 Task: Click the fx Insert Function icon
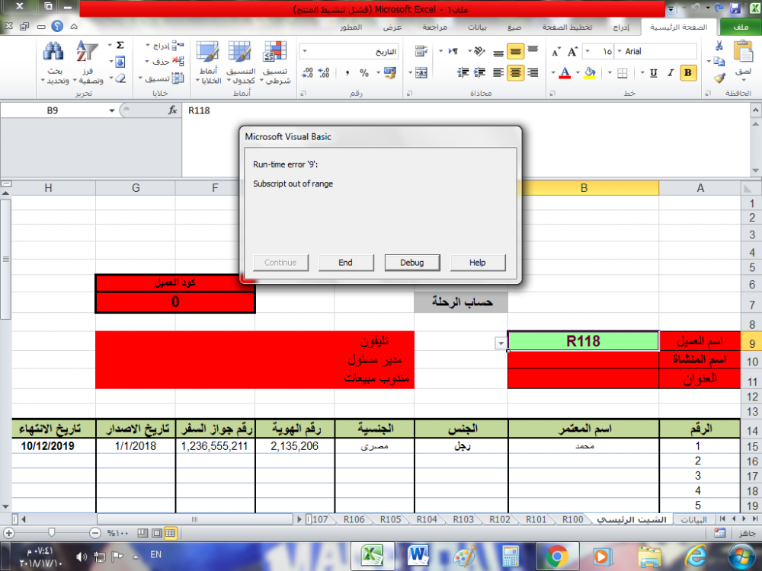click(172, 110)
